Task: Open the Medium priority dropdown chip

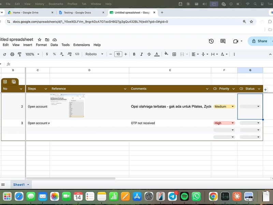Action: (x=224, y=107)
